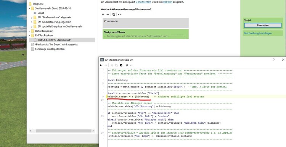Viewport: 286px width, 147px height.
Task: Click the line vehicle.variables["tV: Richtung"] = Richtung
Action: tap(139, 107)
